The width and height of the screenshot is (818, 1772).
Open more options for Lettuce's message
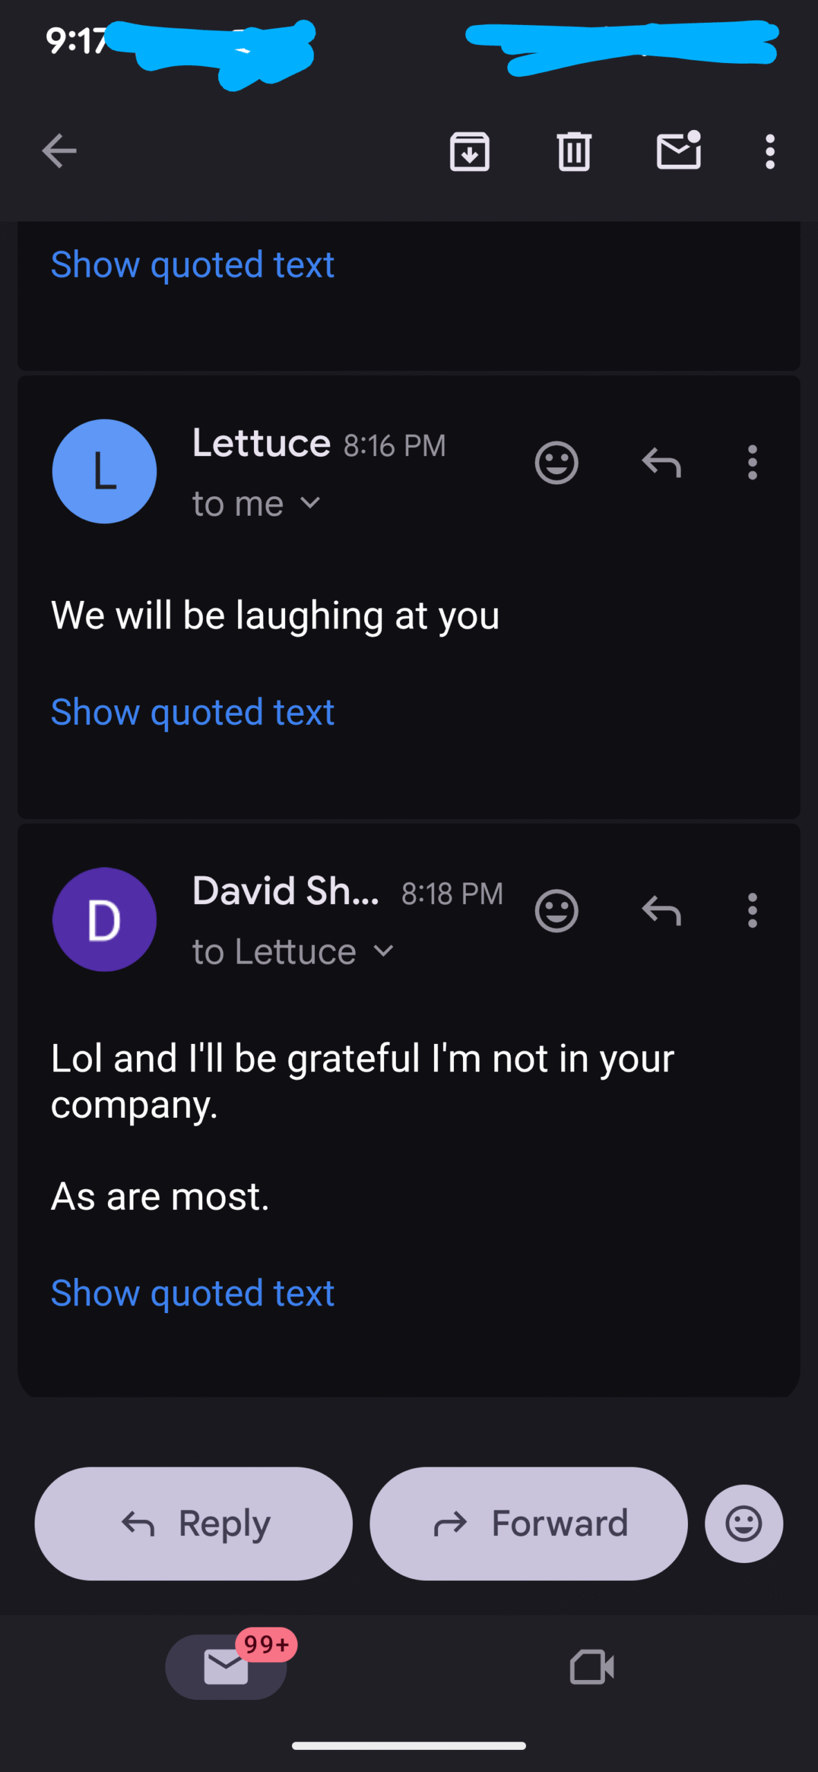point(752,462)
